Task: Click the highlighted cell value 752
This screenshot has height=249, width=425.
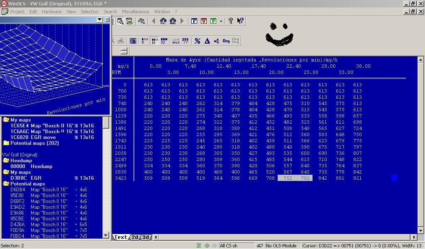Action: 288,178
